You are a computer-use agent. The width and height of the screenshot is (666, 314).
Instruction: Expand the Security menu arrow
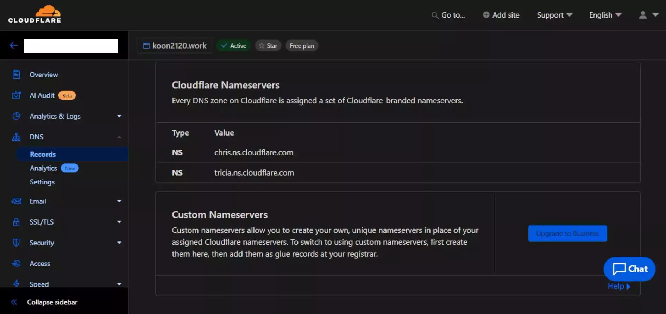[x=119, y=243]
